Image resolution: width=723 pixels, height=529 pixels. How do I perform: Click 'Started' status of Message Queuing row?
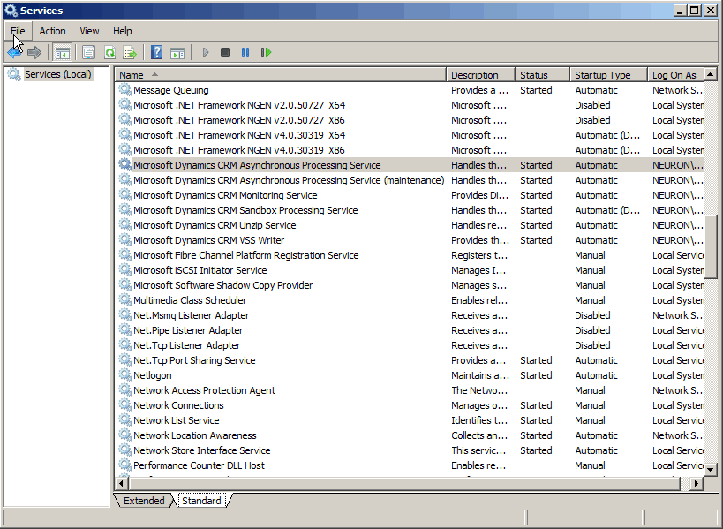536,90
